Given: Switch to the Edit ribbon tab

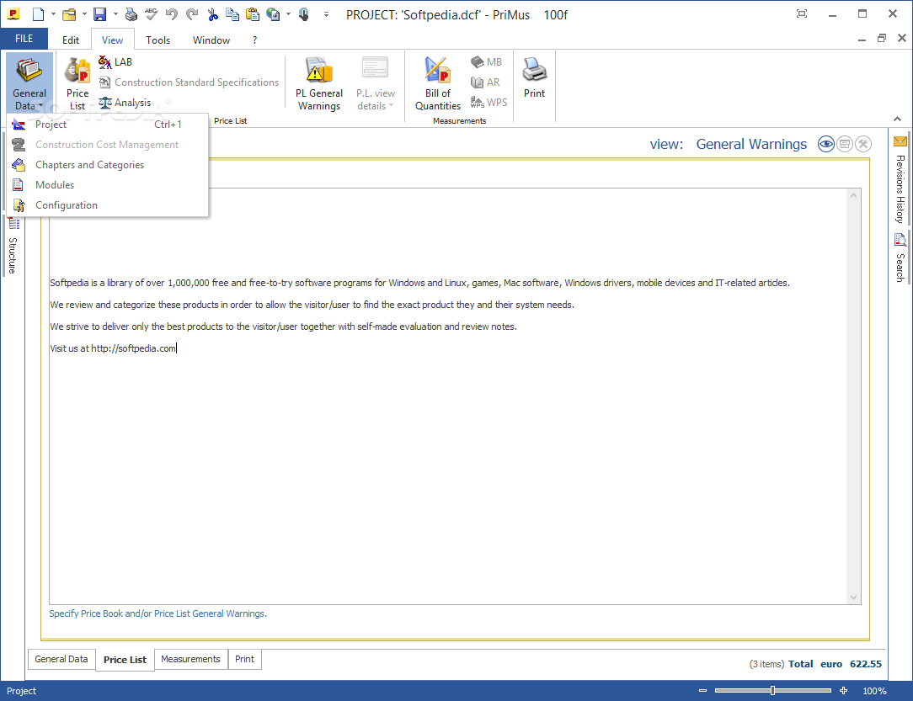Looking at the screenshot, I should point(71,40).
